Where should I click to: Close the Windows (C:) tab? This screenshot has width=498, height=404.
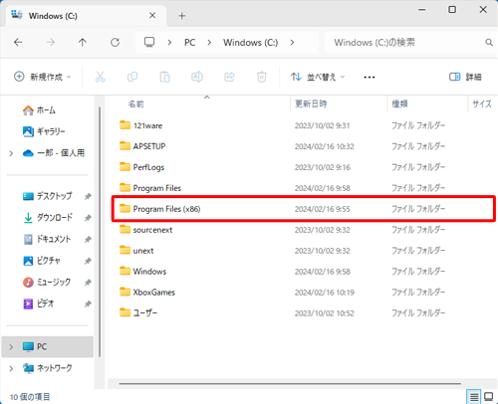(152, 15)
